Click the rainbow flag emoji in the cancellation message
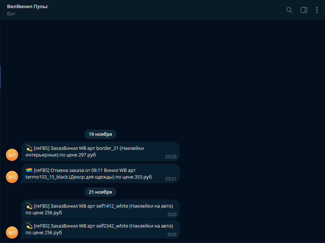 [x=29, y=170]
